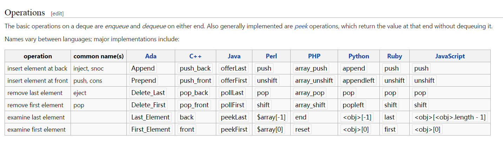Click the PHP column header link
The image size is (503, 146).
click(x=314, y=56)
